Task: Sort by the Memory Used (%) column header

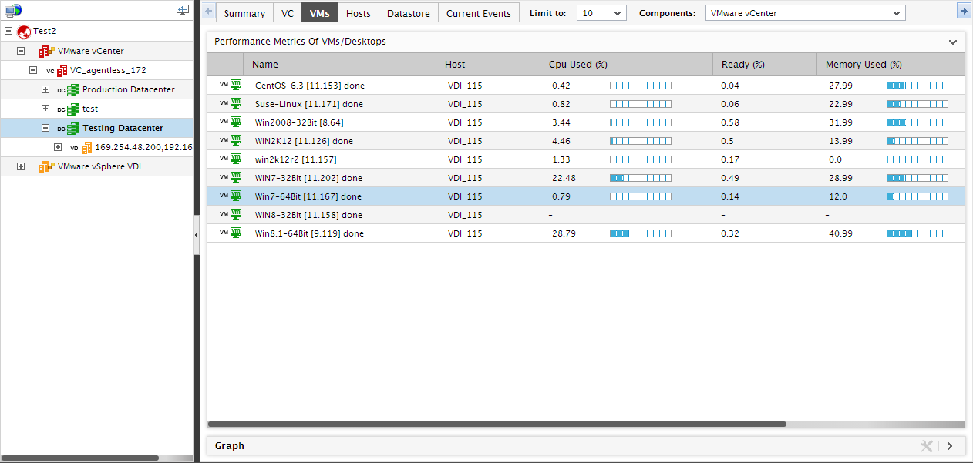Action: pyautogui.click(x=891, y=65)
